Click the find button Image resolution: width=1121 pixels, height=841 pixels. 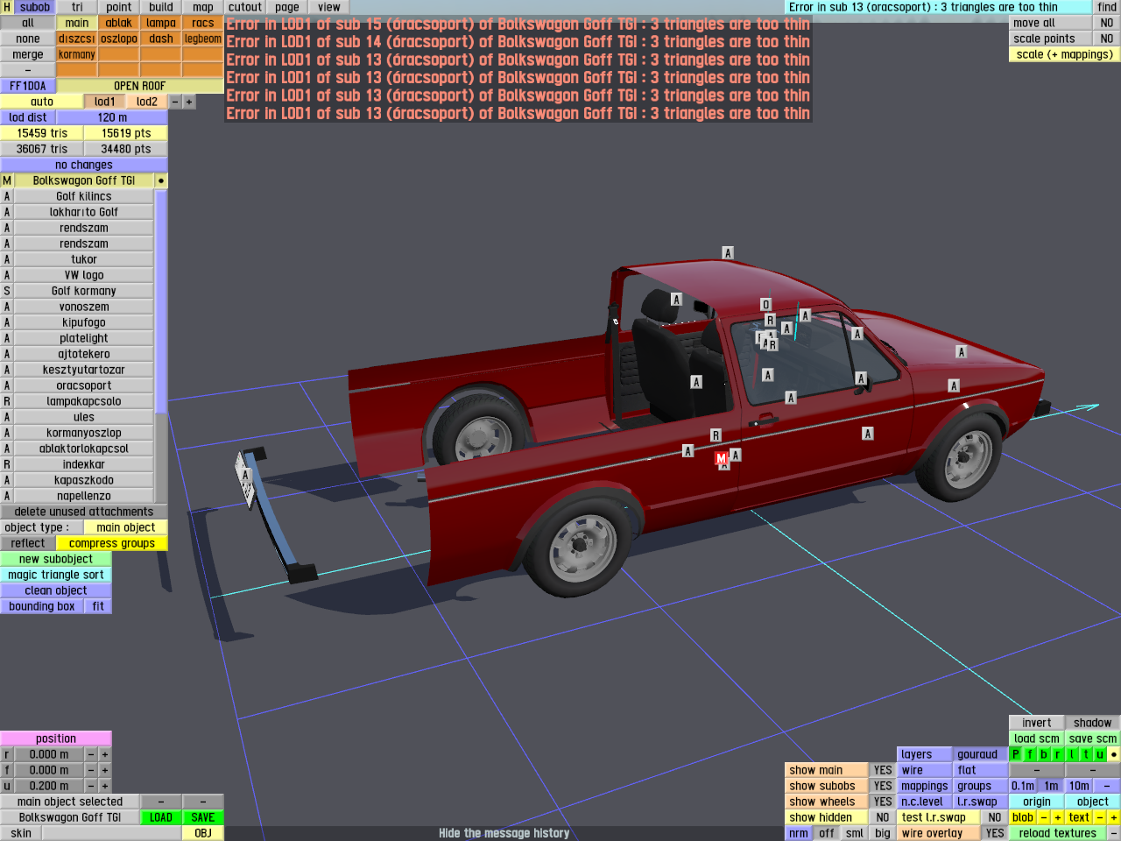(1107, 7)
